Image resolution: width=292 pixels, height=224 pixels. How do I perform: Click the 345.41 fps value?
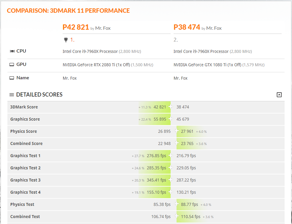point(156,180)
